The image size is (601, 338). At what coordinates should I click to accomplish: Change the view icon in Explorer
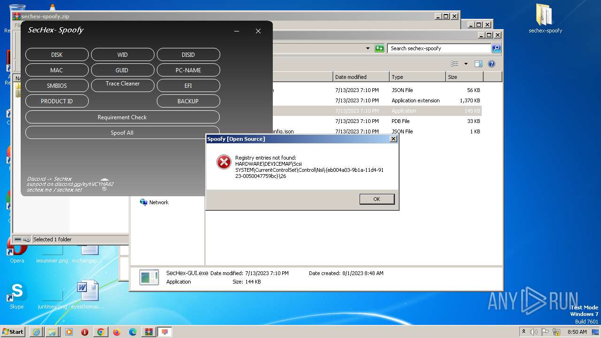point(454,64)
